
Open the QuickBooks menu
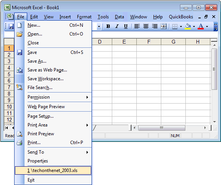(x=181, y=17)
